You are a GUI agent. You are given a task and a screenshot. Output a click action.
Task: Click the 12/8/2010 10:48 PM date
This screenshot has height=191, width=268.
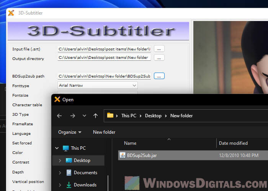pos(239,155)
